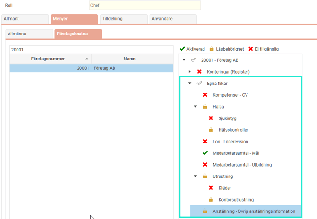Click red X icon beside Sjukintyg
Viewport: 317px width, 219px height.
(x=211, y=118)
